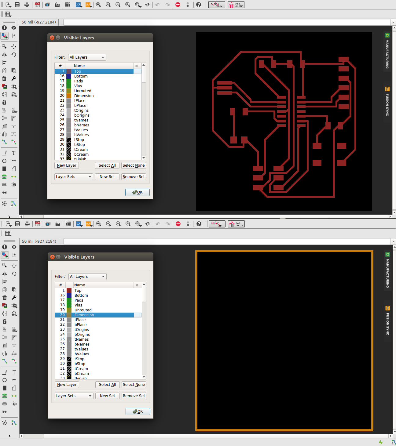Click the Undo arrow in the upper toolbar
Screen dimensions: 396x446
158,5
